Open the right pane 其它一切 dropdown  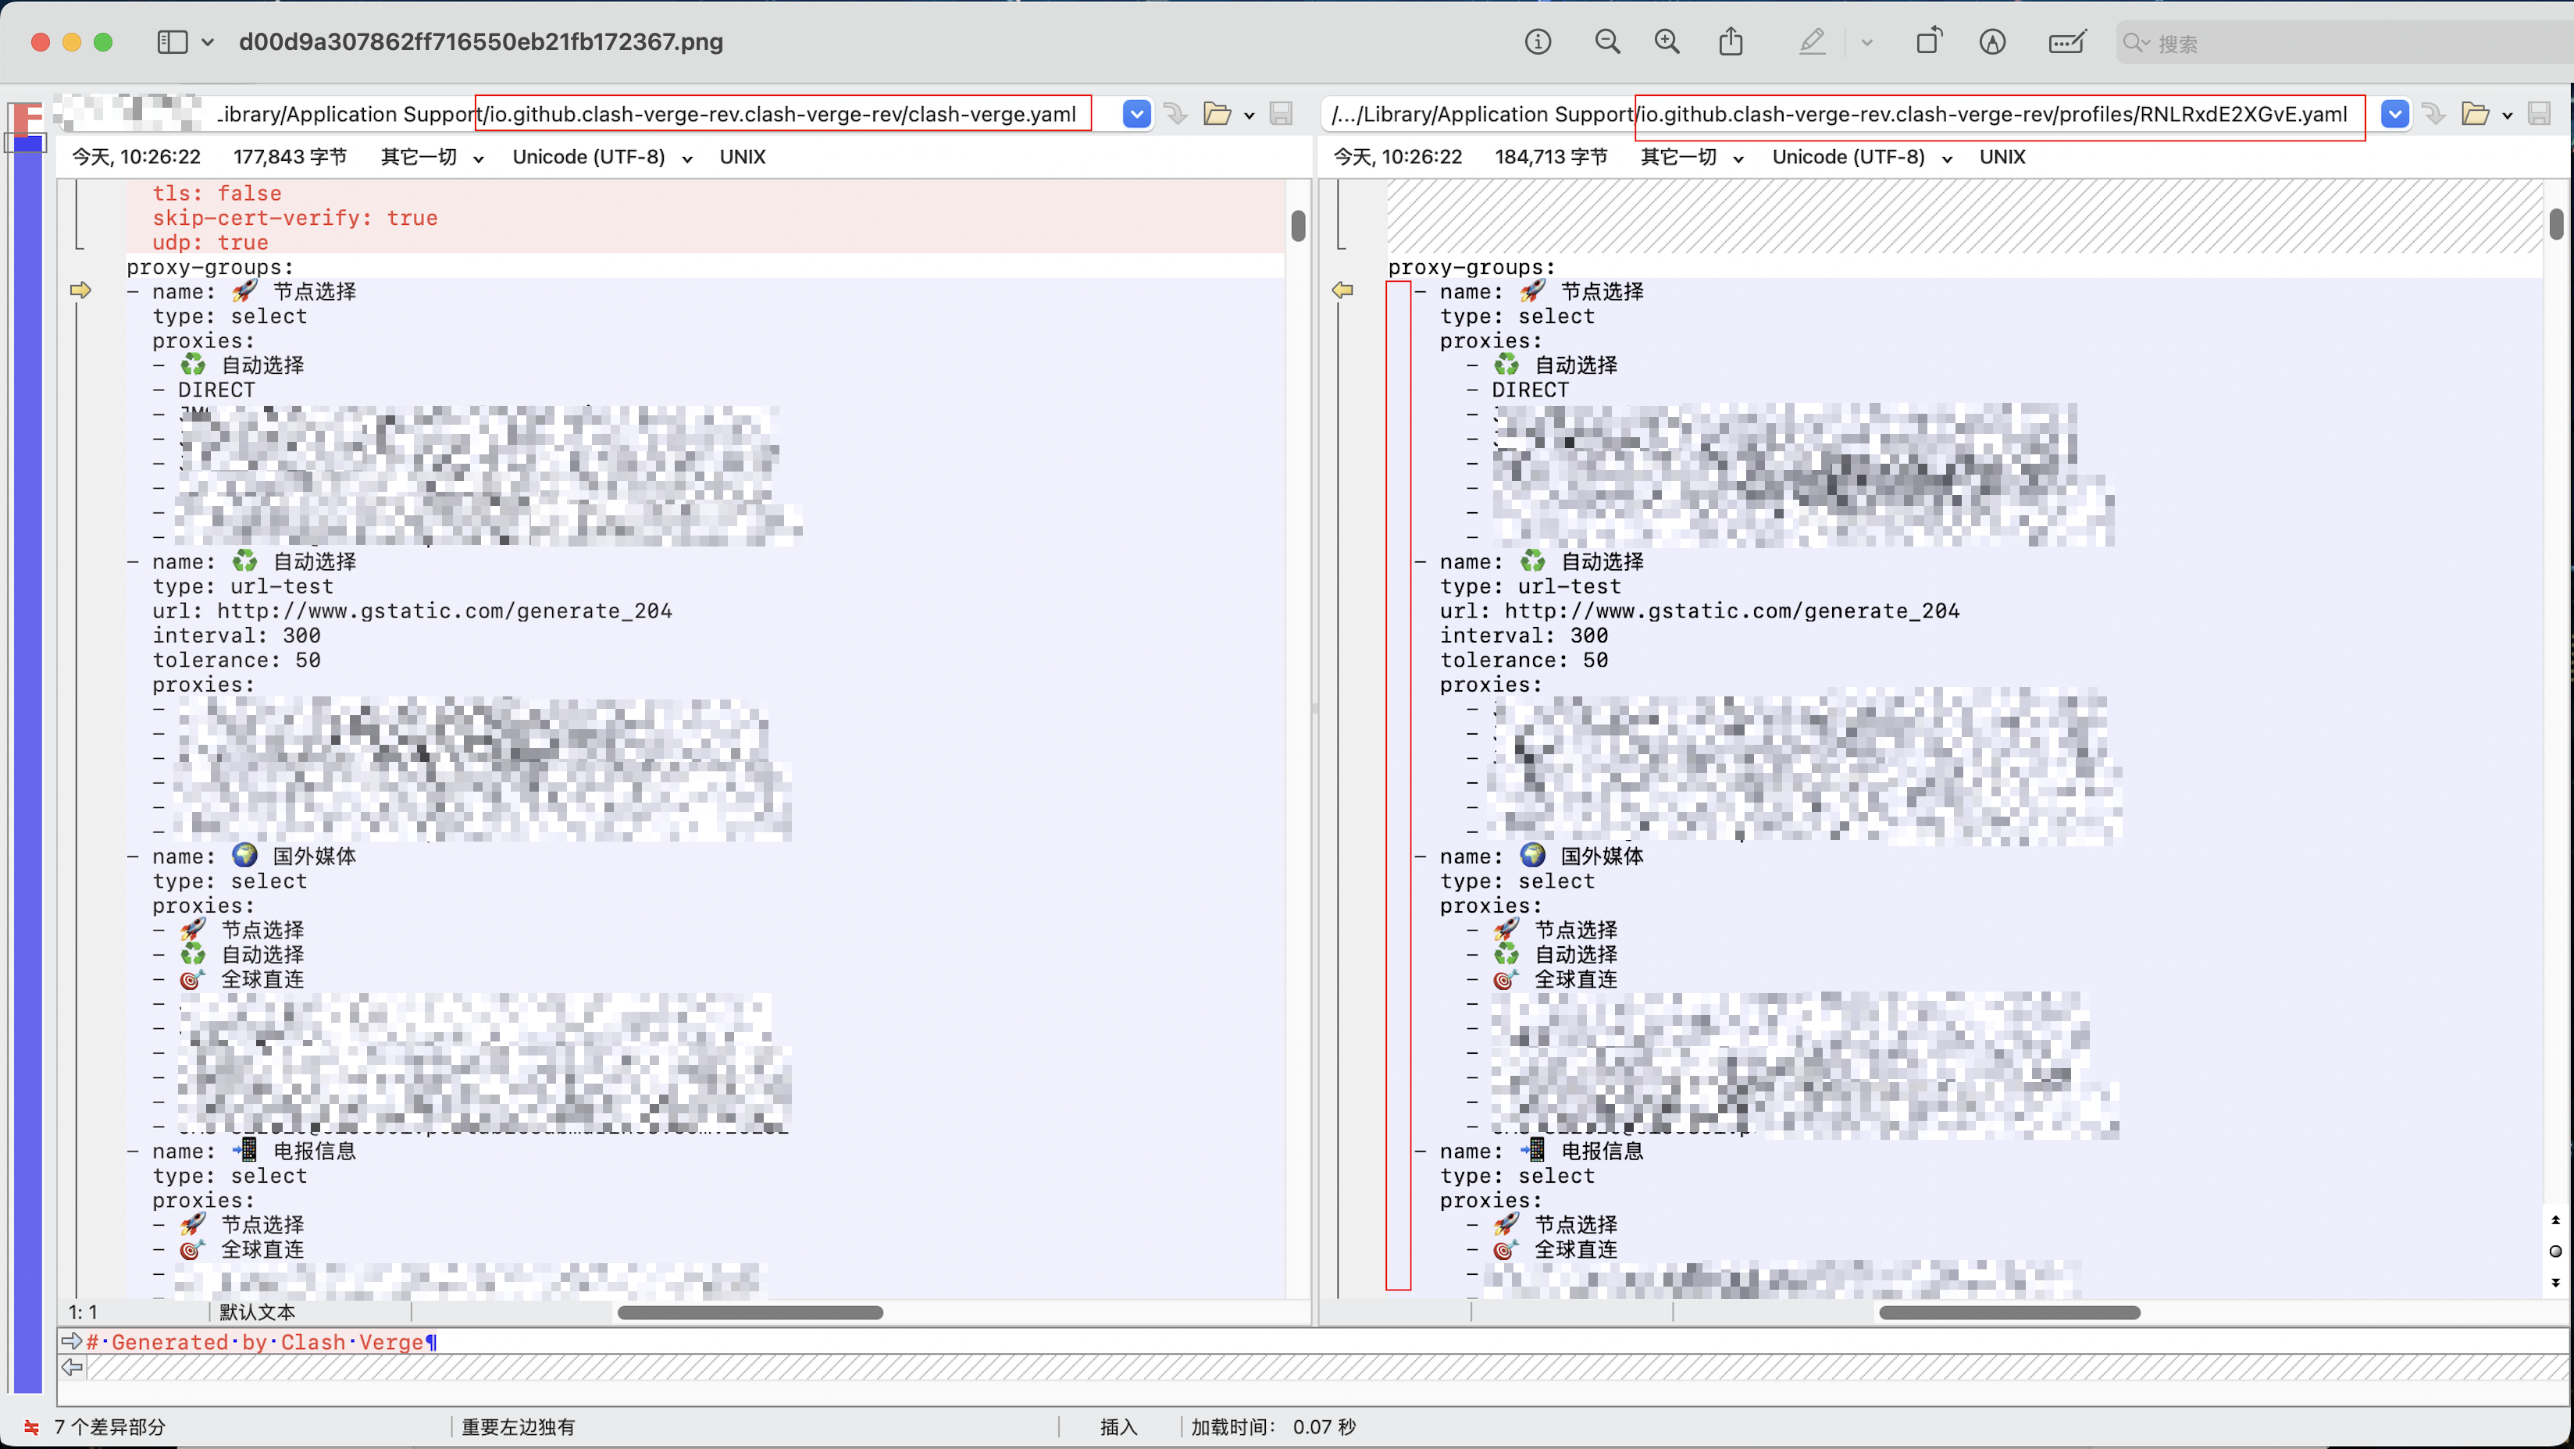click(1691, 157)
